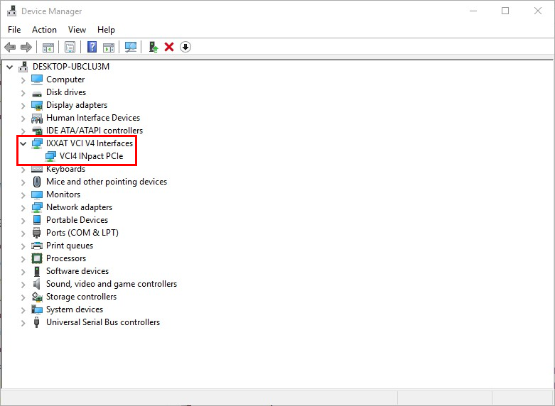Click the Display adapters category icon
The height and width of the screenshot is (406, 555).
click(37, 105)
